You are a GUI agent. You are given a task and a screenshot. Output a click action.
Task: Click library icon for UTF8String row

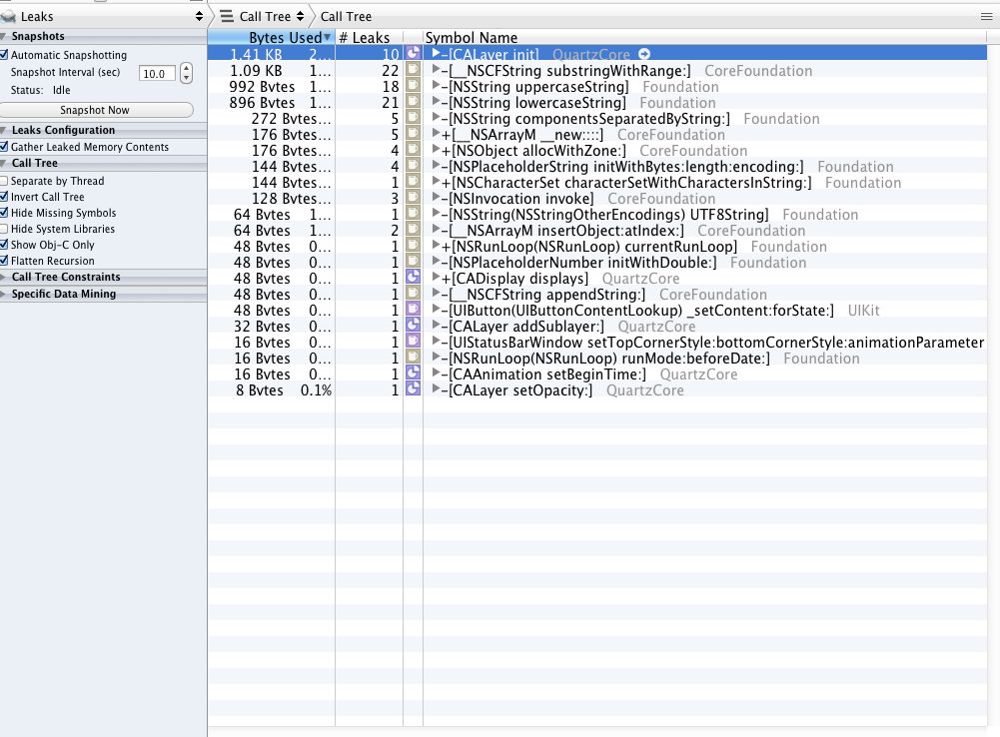(x=414, y=213)
